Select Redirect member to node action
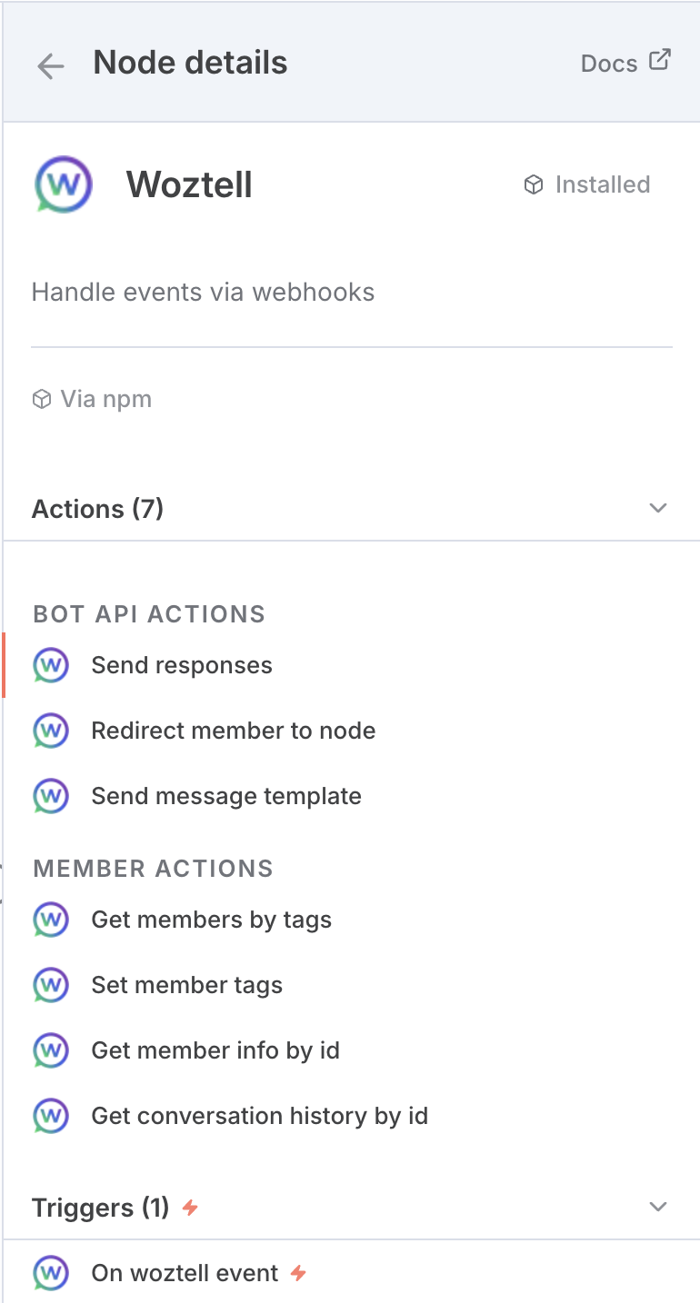The height and width of the screenshot is (1303, 700). (233, 731)
